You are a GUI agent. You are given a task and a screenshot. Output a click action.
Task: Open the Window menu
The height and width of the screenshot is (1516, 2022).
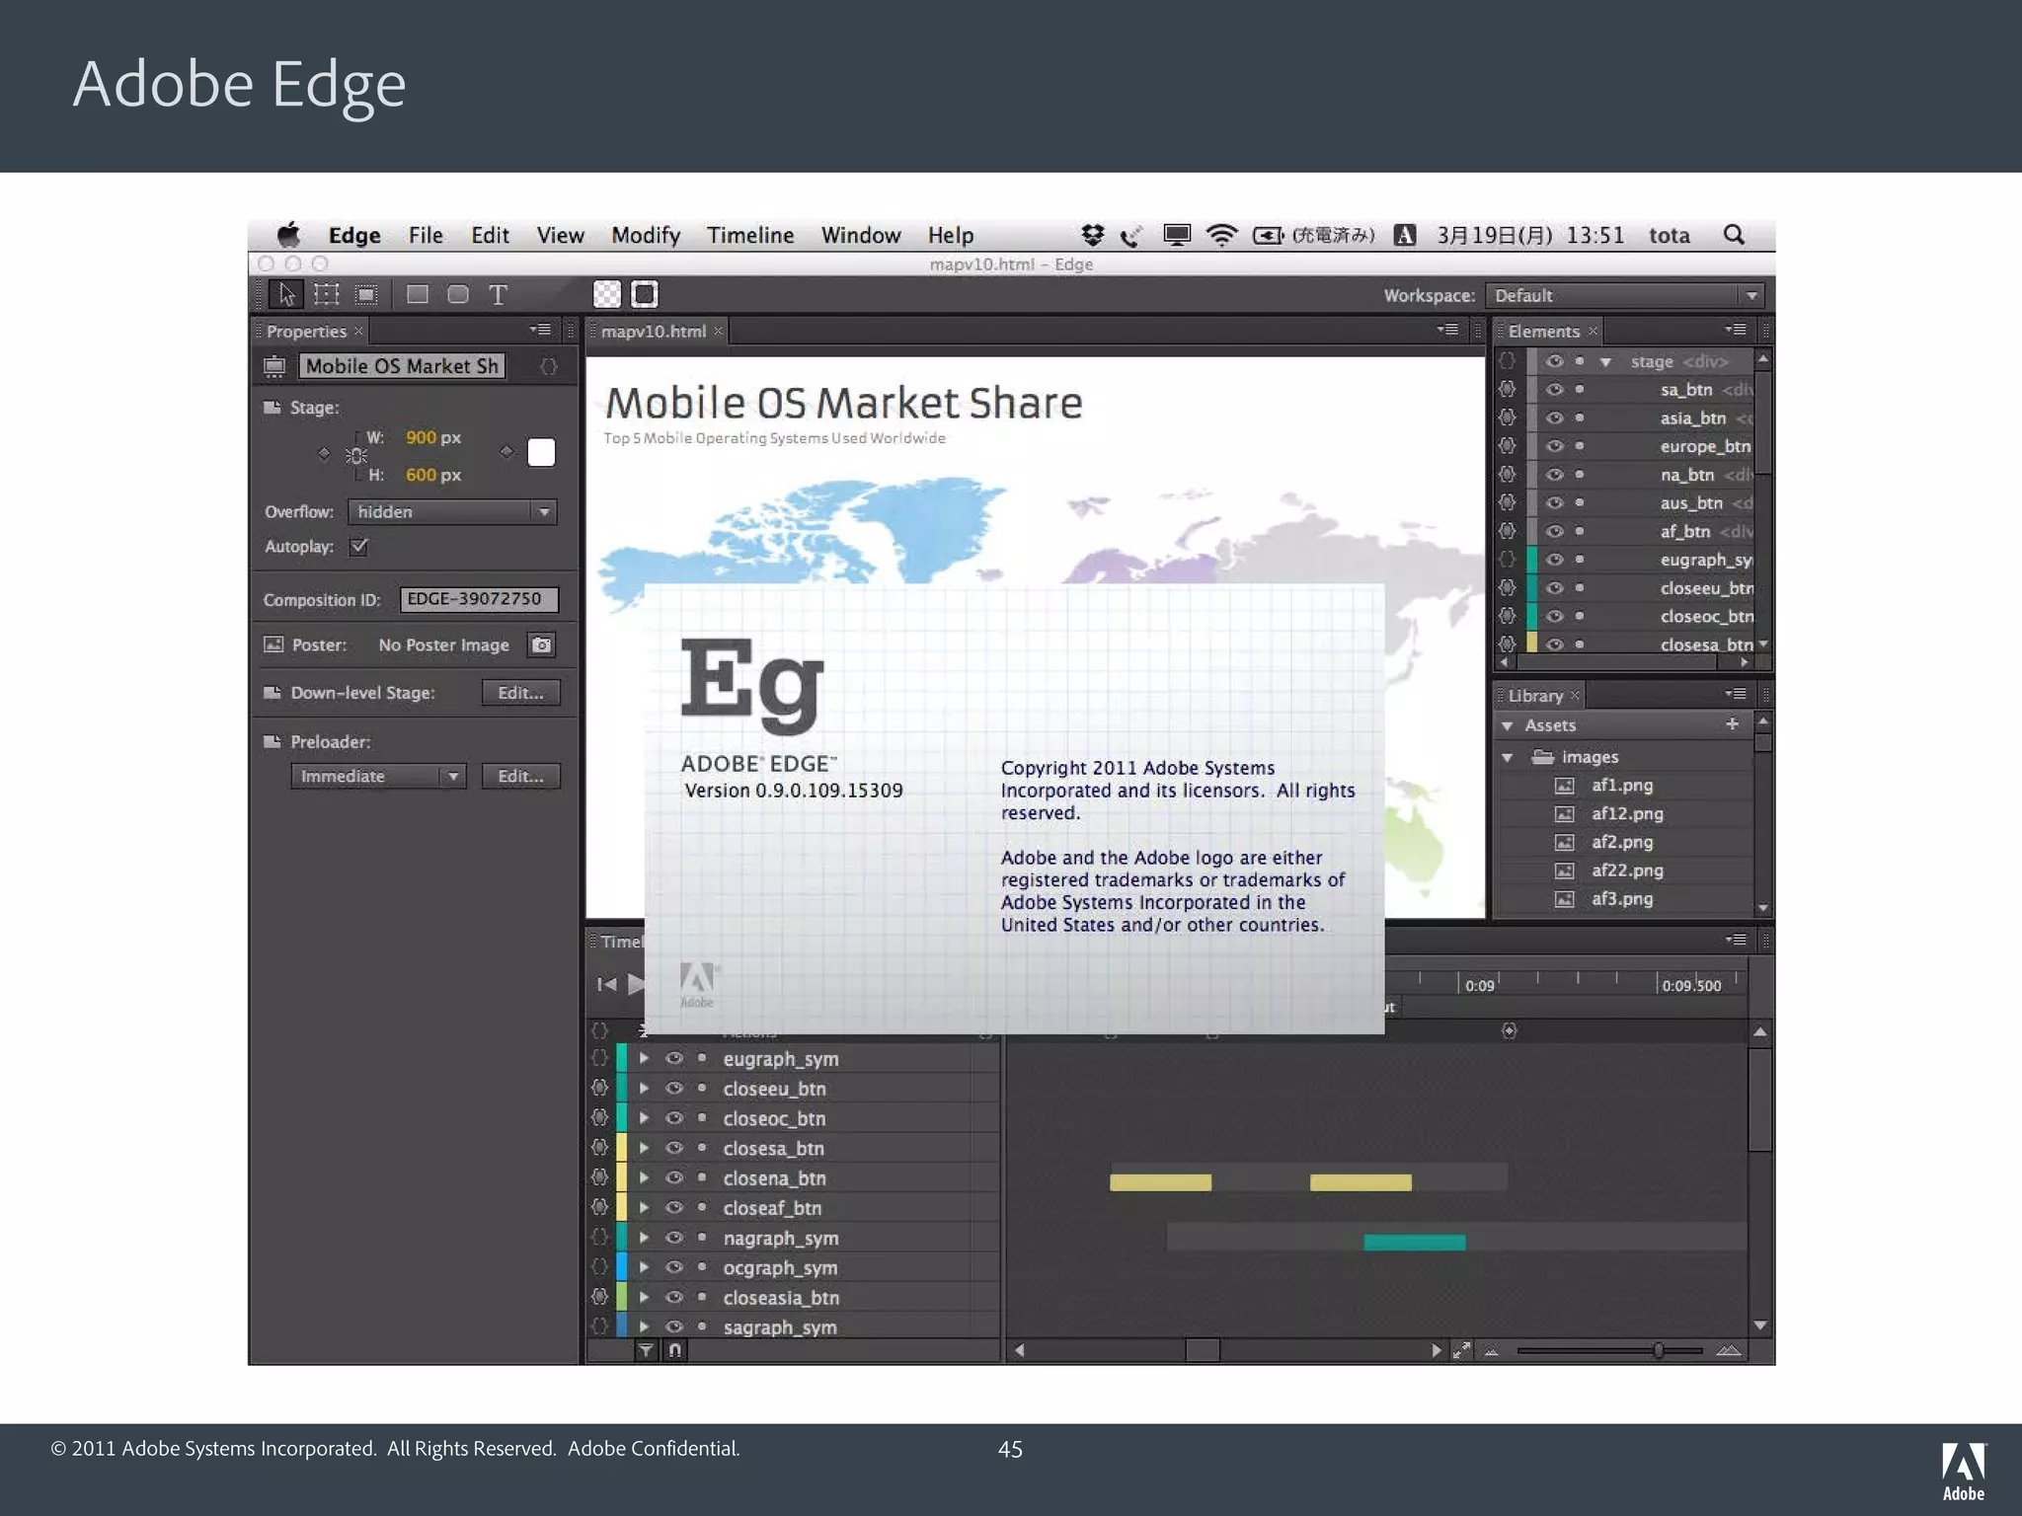(x=861, y=235)
